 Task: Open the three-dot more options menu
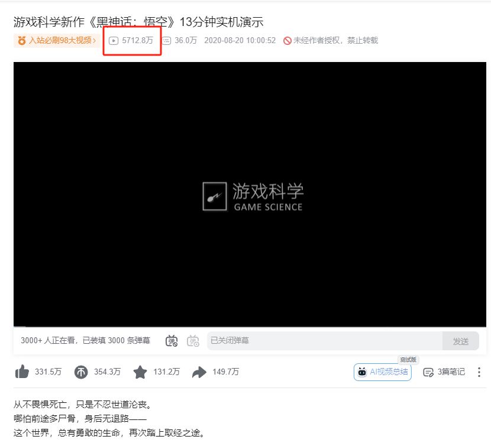coord(479,372)
